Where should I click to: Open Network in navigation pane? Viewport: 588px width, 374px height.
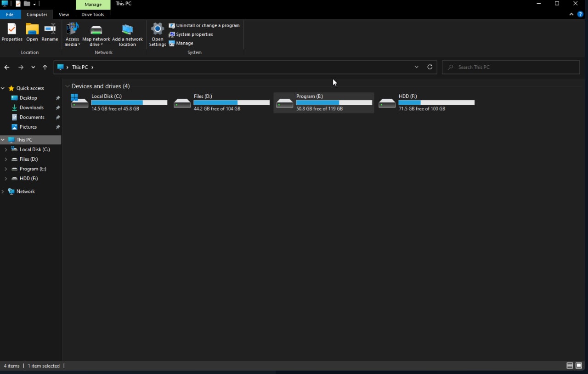(x=25, y=192)
